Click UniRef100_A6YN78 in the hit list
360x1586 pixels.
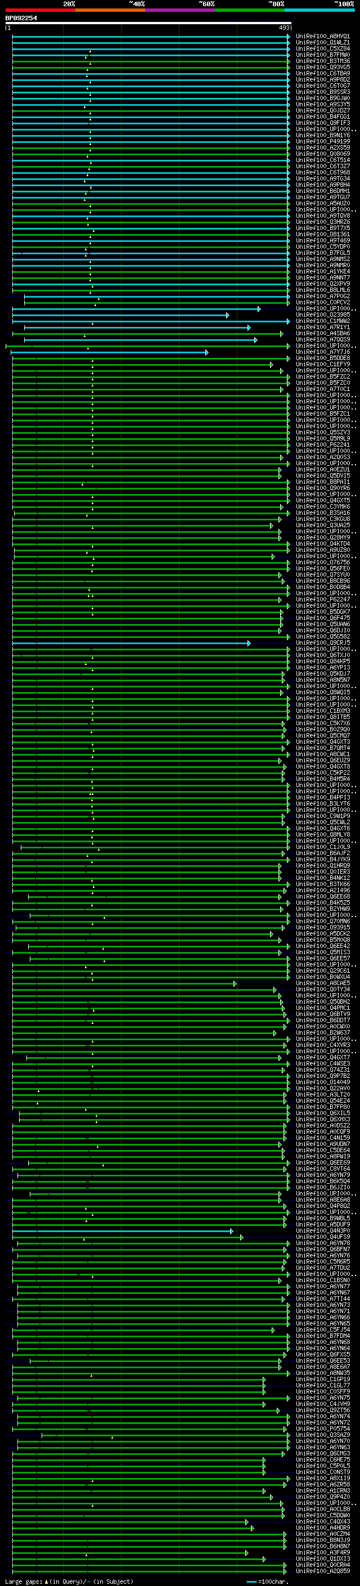(323, 1243)
